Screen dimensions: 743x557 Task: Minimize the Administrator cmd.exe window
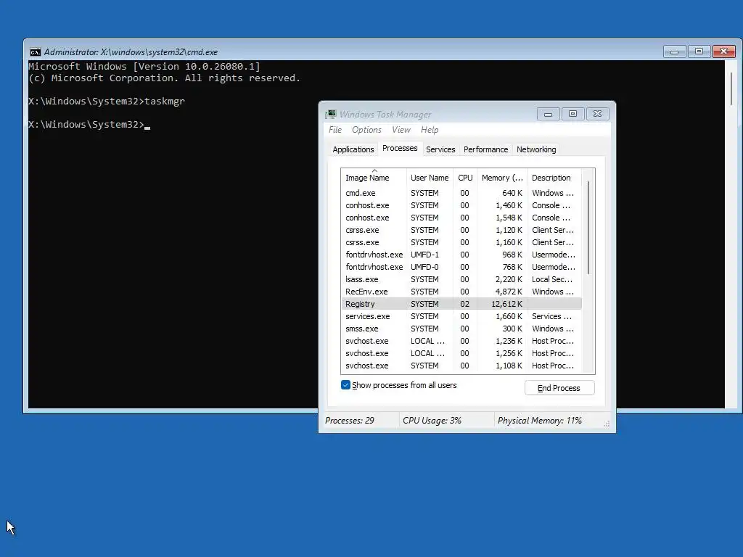tap(674, 51)
